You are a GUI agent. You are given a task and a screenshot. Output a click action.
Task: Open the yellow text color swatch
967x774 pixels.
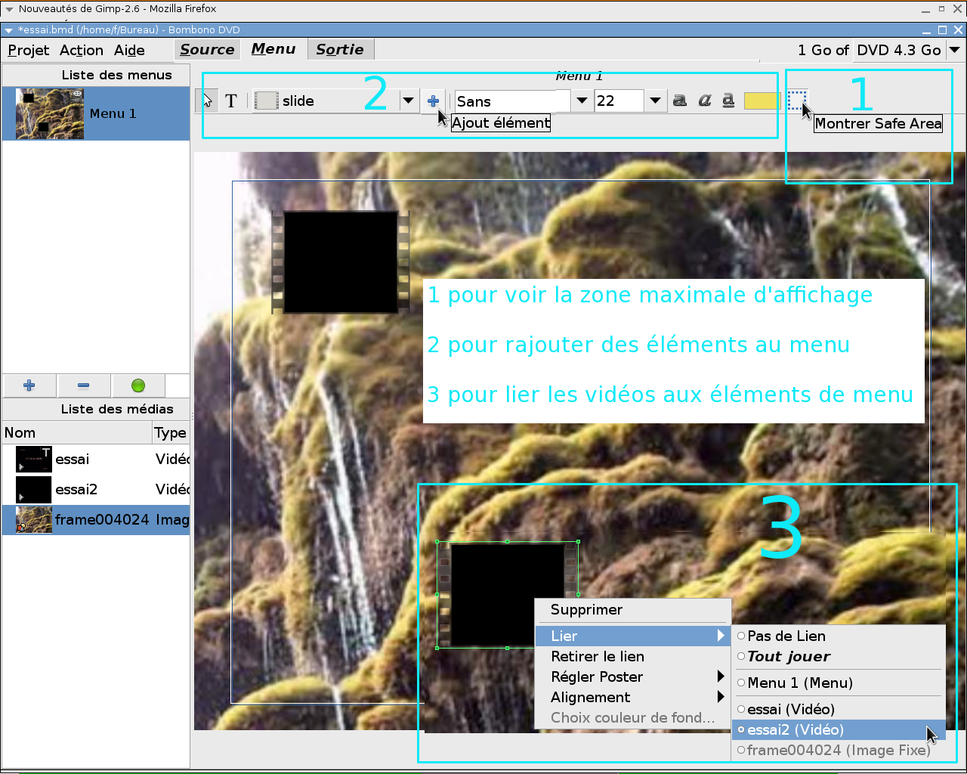pos(762,101)
